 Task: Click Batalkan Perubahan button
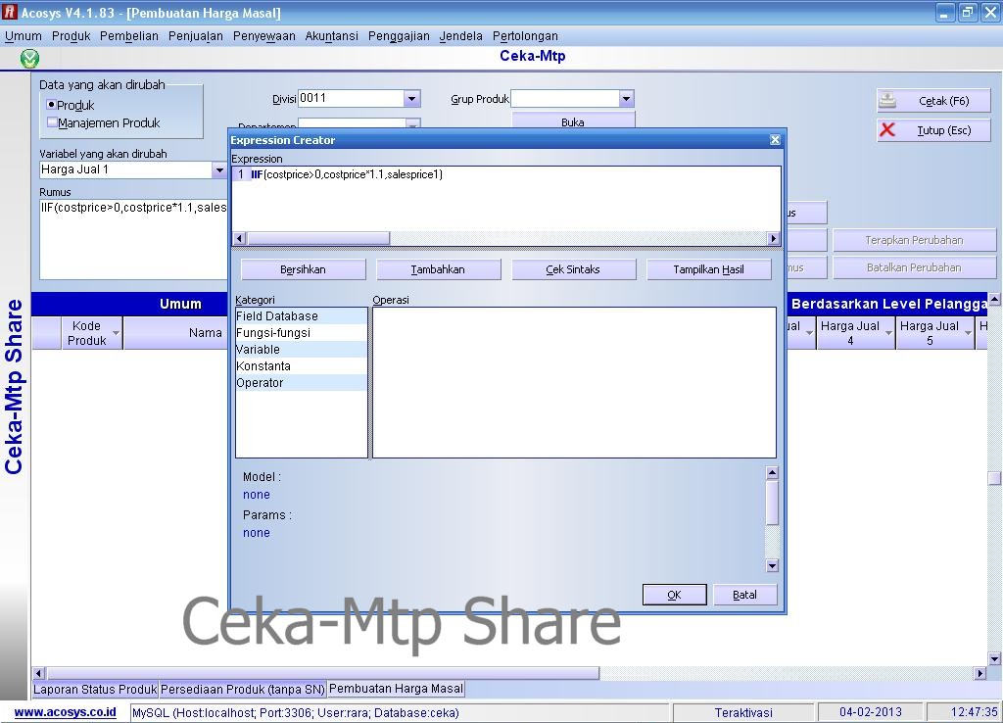click(x=914, y=267)
